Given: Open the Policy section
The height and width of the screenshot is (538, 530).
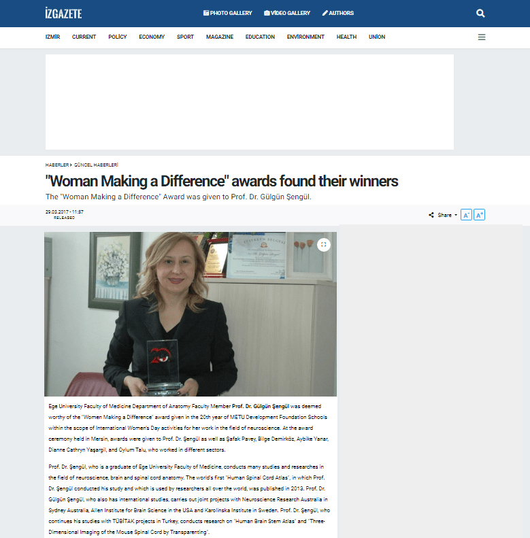Looking at the screenshot, I should click(118, 37).
